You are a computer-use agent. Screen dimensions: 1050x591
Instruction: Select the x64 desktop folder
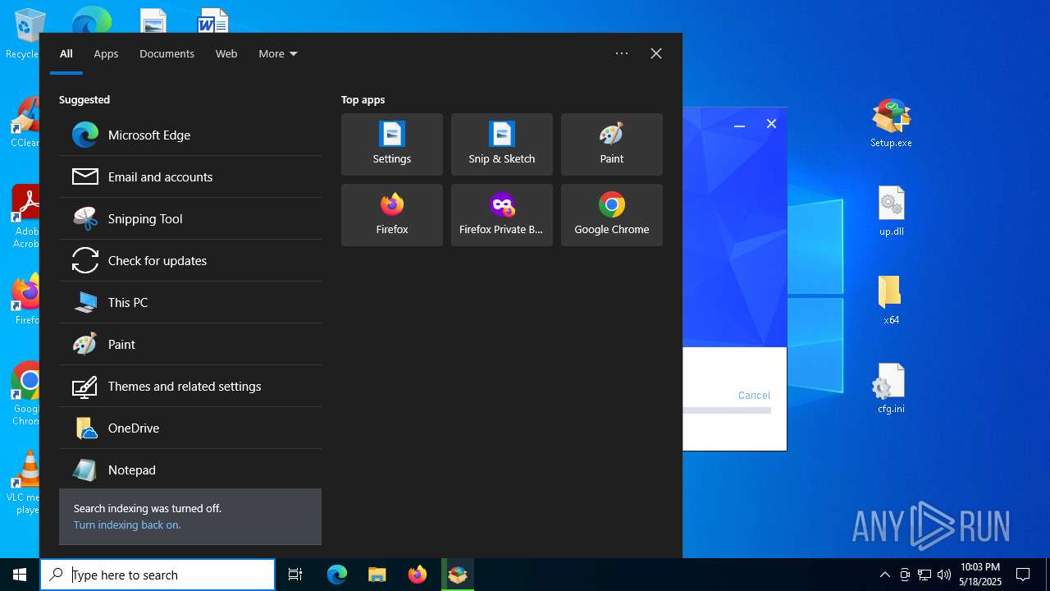point(892,300)
